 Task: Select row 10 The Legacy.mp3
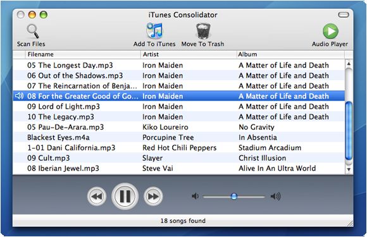click(179, 116)
